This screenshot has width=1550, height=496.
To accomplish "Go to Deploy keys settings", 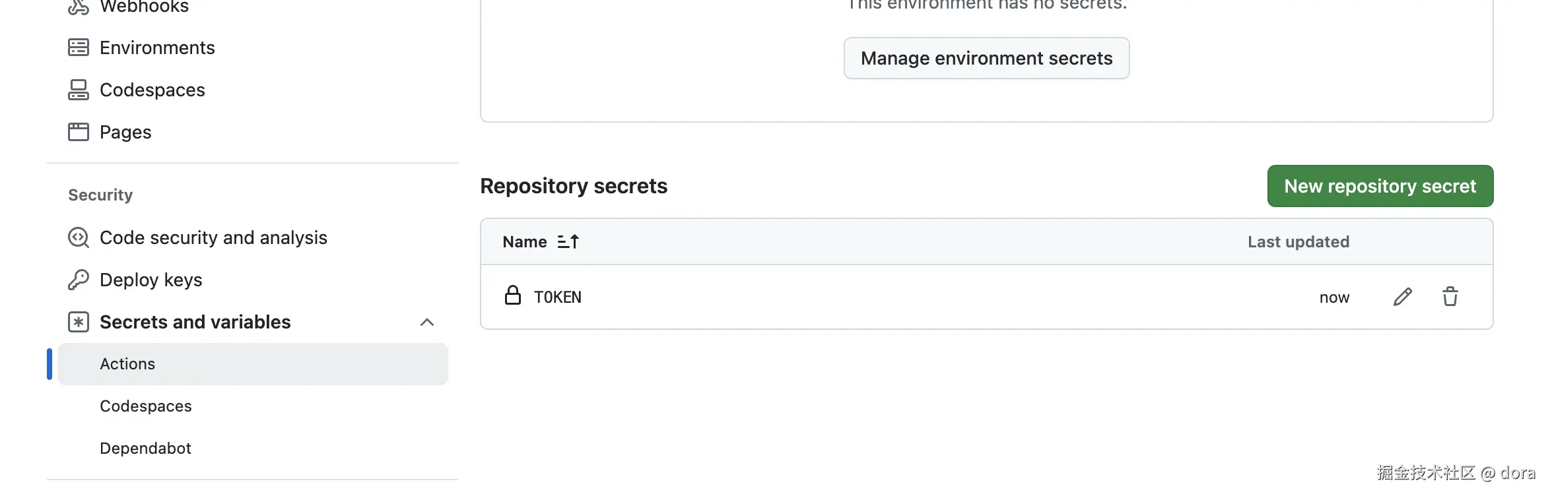I will (x=151, y=280).
